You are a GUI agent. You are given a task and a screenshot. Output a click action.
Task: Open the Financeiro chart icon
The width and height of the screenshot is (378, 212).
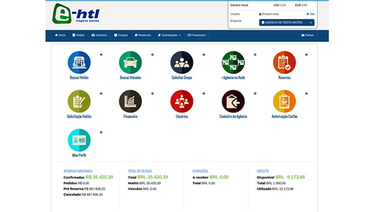pos(130,101)
